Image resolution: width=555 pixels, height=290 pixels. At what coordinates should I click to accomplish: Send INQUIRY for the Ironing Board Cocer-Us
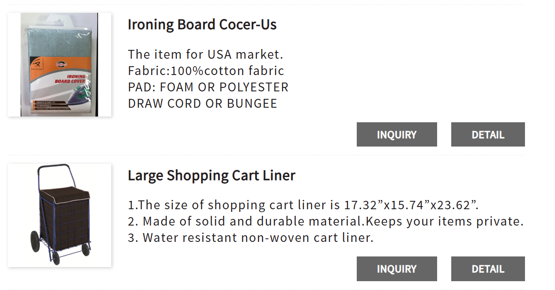[396, 135]
